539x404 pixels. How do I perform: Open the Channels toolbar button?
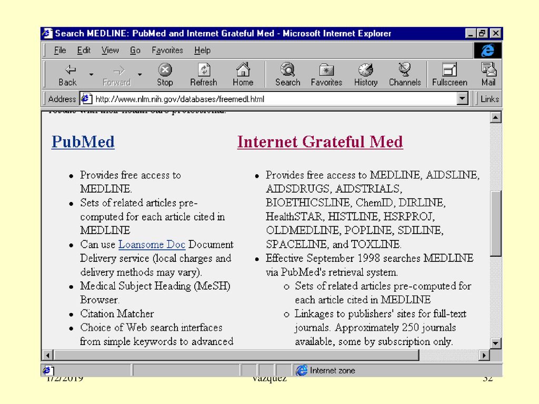pos(405,75)
